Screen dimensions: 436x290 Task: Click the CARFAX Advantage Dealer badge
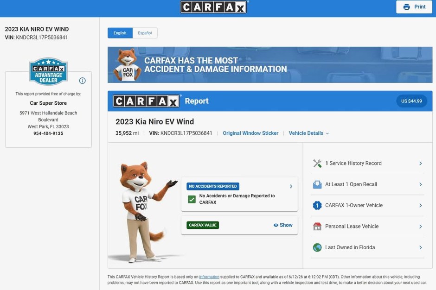click(48, 71)
